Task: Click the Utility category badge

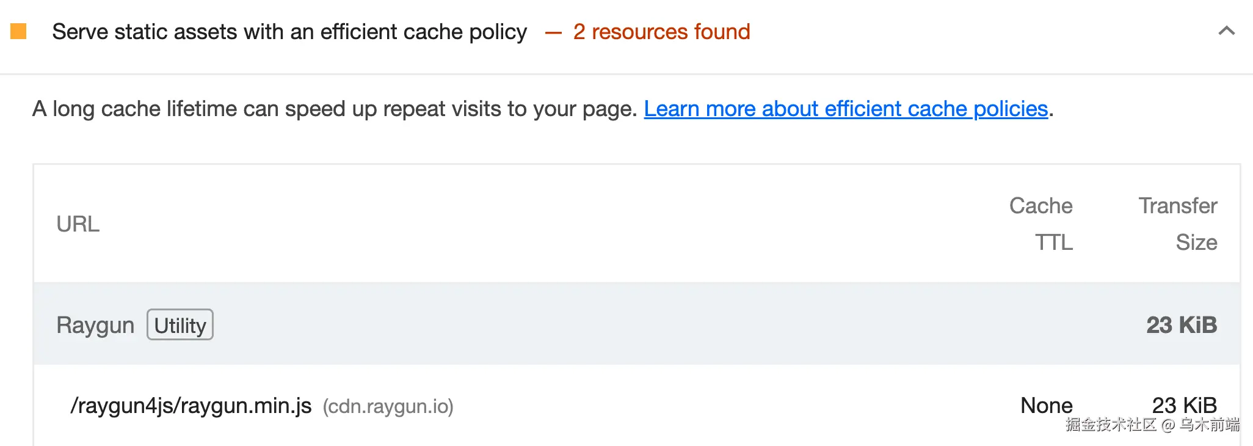Action: 180,325
